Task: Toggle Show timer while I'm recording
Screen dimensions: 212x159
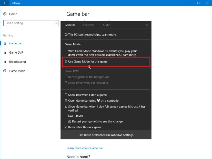Action: click(x=66, y=83)
